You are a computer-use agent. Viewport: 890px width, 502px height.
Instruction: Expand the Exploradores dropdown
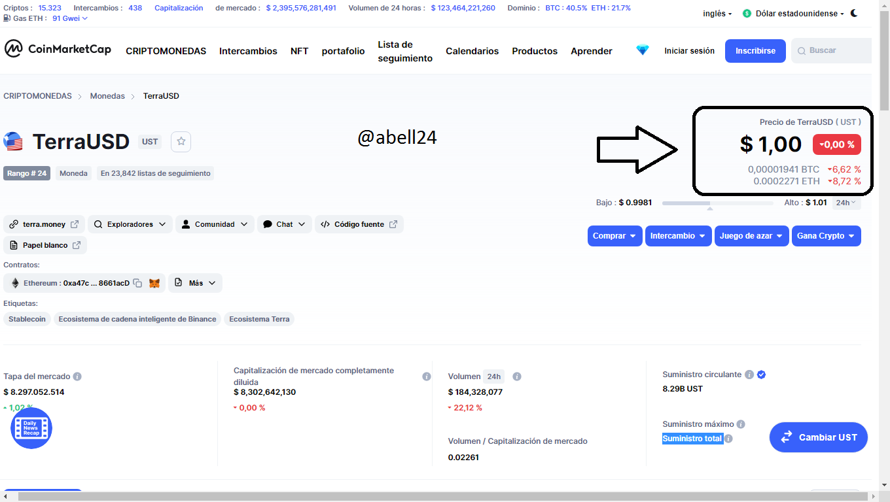coord(130,224)
